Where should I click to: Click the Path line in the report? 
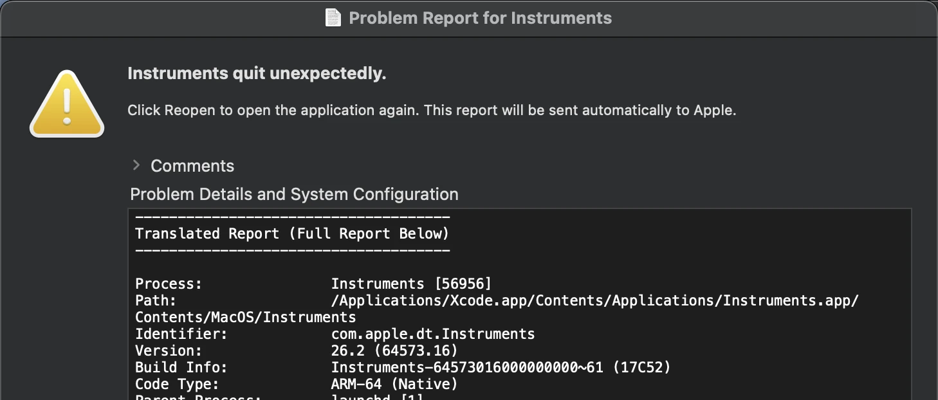click(x=495, y=300)
